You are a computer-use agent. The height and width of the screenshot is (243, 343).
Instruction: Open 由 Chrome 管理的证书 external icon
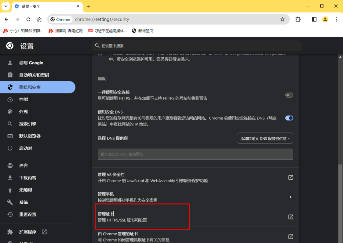(x=290, y=237)
